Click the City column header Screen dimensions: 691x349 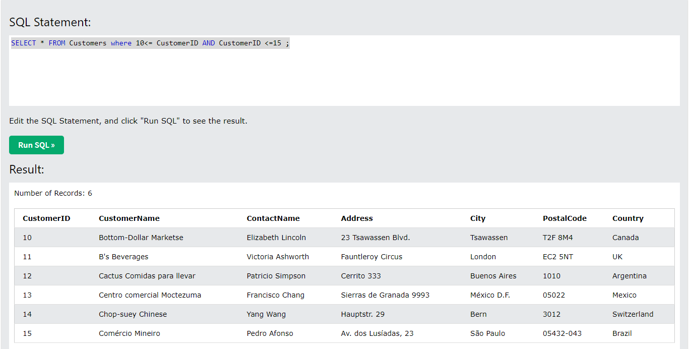click(478, 218)
